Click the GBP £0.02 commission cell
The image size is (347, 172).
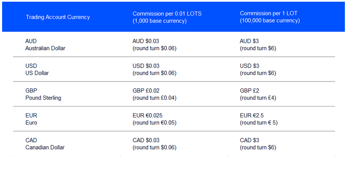154,94
